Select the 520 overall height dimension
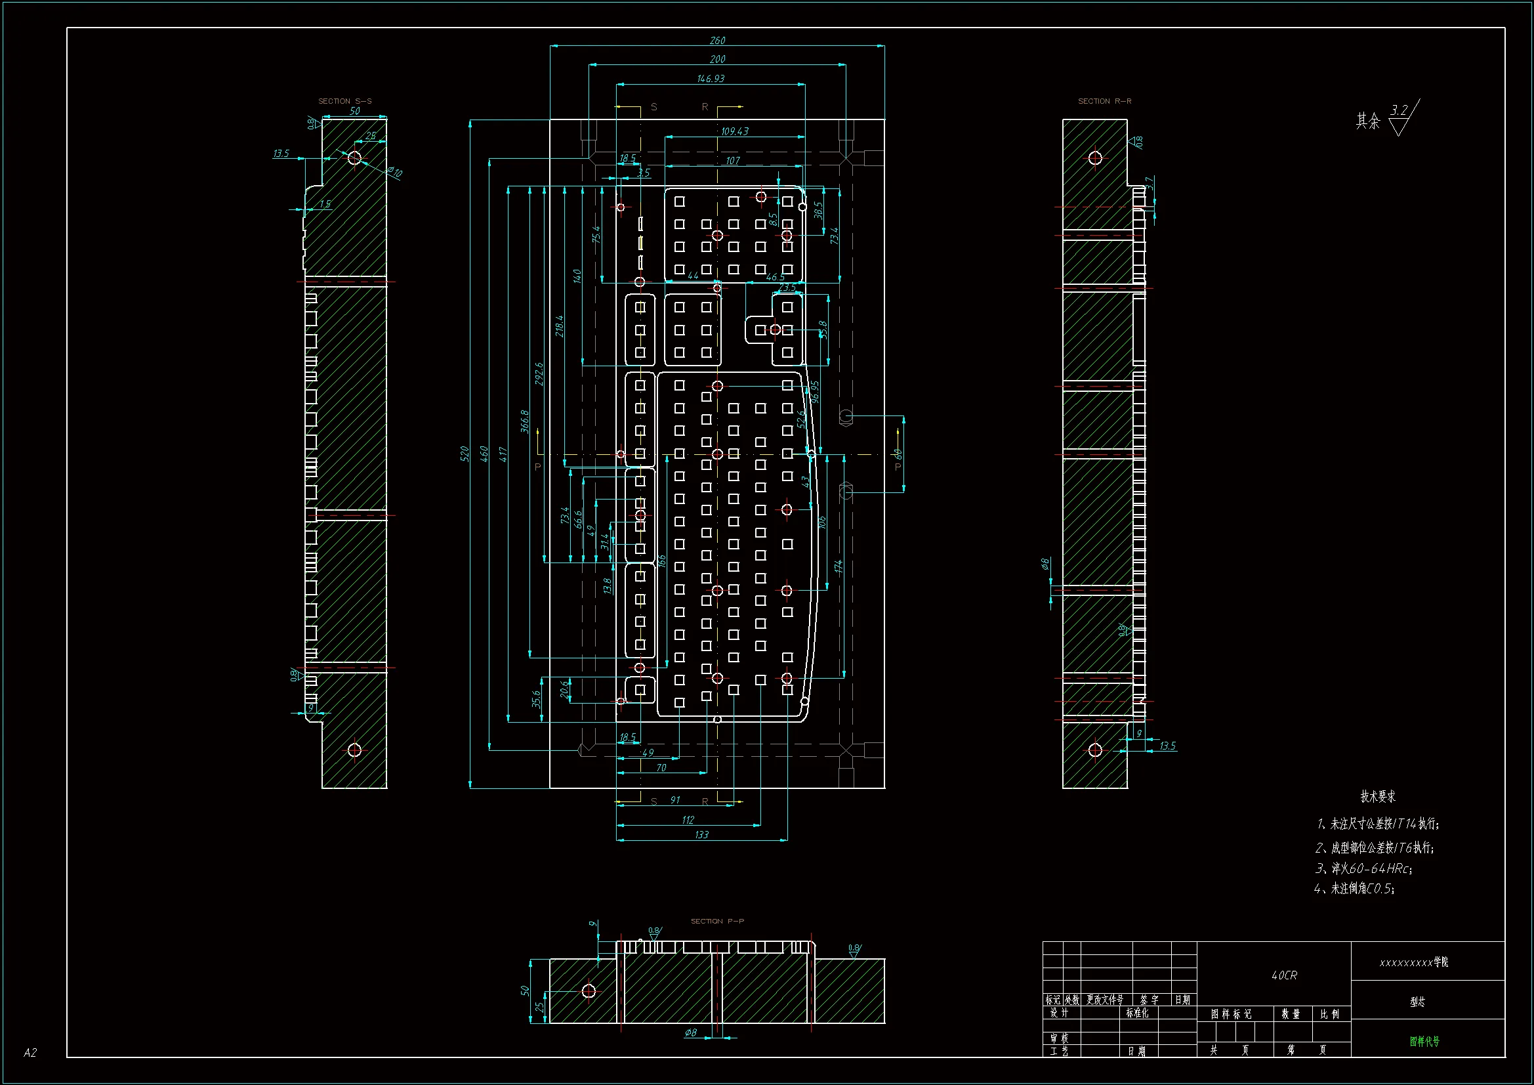 pos(465,454)
